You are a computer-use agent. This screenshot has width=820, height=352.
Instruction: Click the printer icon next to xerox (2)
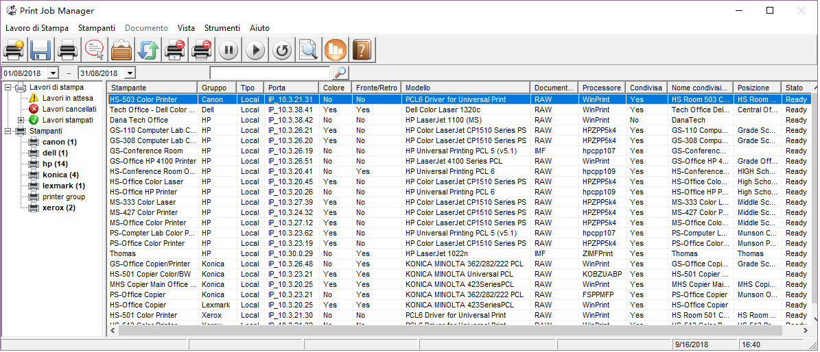point(34,208)
